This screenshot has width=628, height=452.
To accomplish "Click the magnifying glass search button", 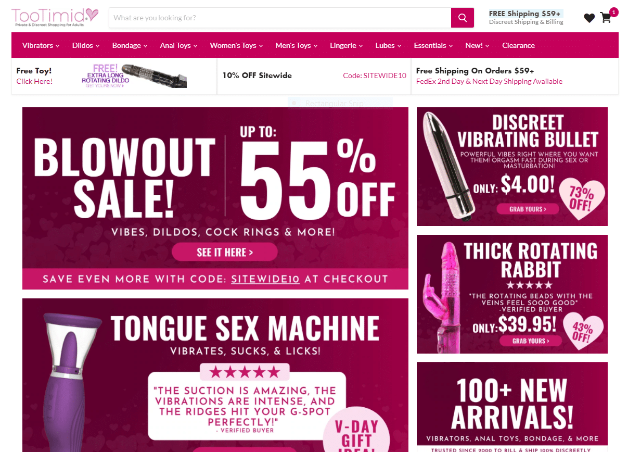I will tap(462, 18).
